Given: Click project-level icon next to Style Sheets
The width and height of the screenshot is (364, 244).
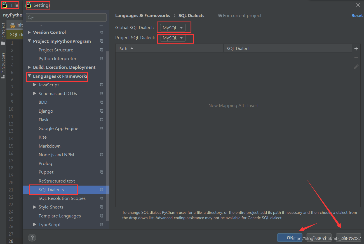Looking at the screenshot, I should (102, 207).
